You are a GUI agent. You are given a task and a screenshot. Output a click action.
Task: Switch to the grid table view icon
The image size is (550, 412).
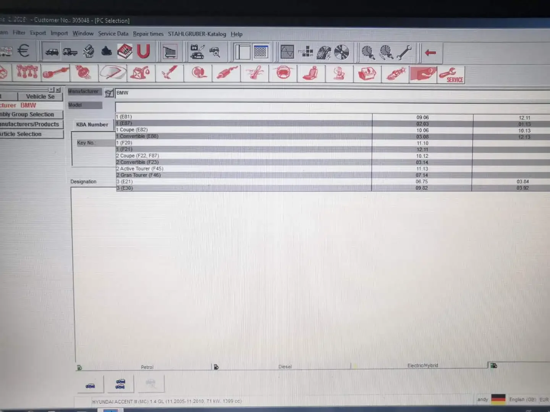coord(260,52)
